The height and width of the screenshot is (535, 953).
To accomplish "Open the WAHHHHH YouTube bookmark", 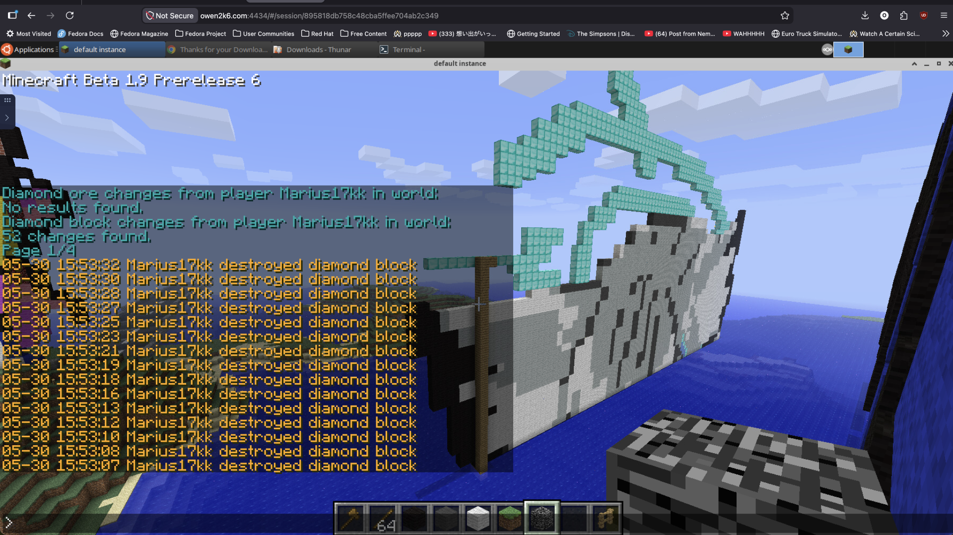I will coord(744,34).
